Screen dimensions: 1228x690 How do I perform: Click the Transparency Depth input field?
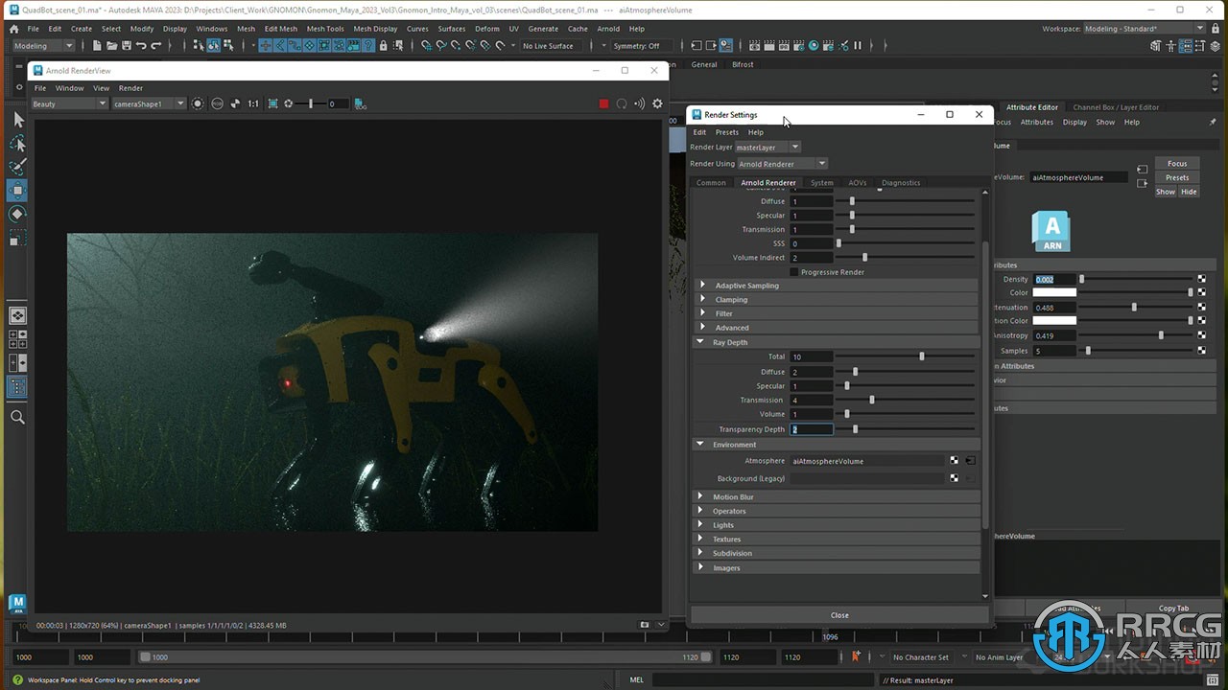811,429
